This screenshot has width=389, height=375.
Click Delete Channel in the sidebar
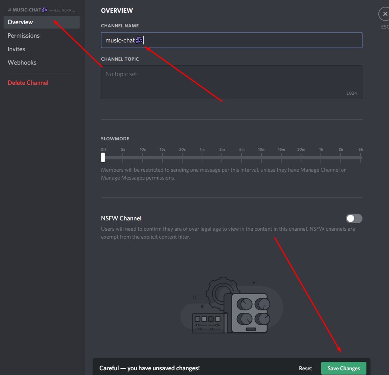click(28, 83)
